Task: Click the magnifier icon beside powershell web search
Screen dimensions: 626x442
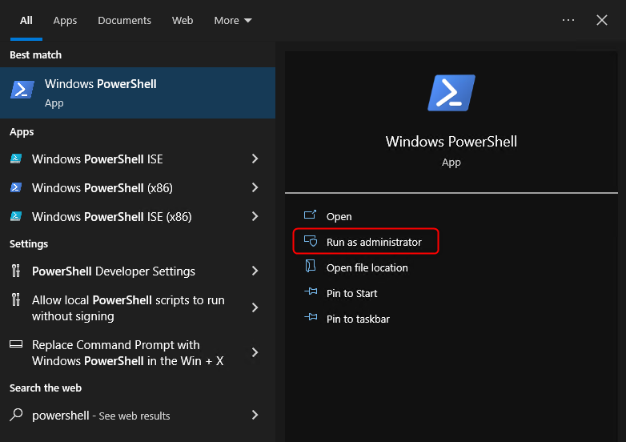Action: point(16,415)
